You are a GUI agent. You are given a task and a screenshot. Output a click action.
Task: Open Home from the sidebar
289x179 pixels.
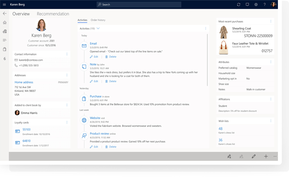pos(5,22)
